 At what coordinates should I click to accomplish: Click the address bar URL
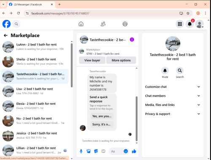click(60, 13)
